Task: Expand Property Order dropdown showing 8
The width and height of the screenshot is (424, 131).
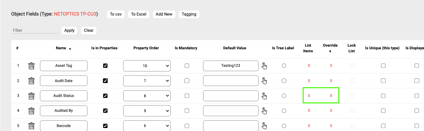Action: tap(147, 96)
